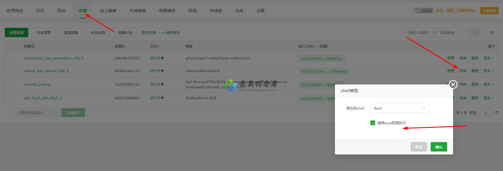
Task: Open the 容器编排 tab
Action: (167, 11)
